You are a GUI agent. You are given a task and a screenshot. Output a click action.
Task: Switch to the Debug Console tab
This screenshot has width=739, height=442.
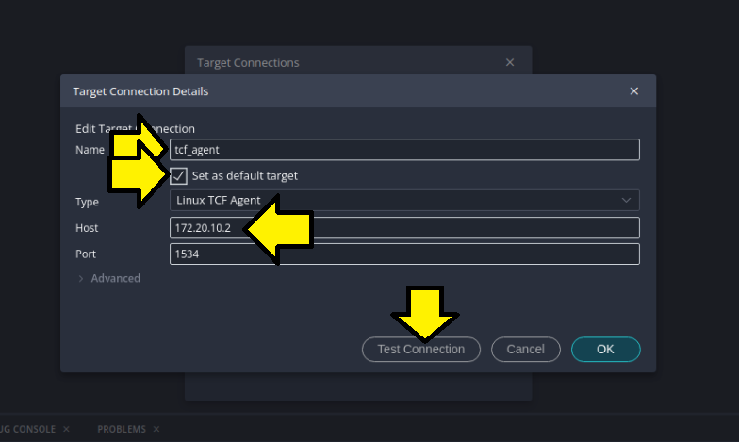(26, 429)
